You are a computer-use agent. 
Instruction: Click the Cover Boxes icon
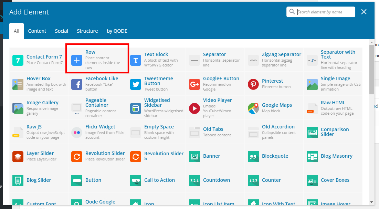312,181
